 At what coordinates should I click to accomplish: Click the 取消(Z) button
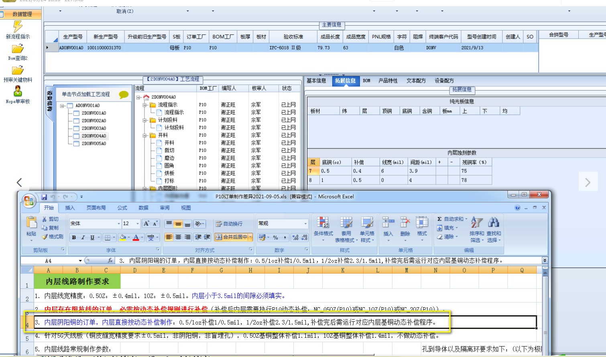pos(125,11)
